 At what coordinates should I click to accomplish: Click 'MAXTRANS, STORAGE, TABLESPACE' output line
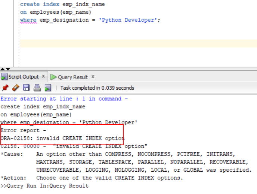coord(142,162)
